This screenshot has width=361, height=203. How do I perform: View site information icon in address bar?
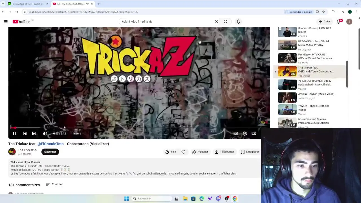click(25, 12)
